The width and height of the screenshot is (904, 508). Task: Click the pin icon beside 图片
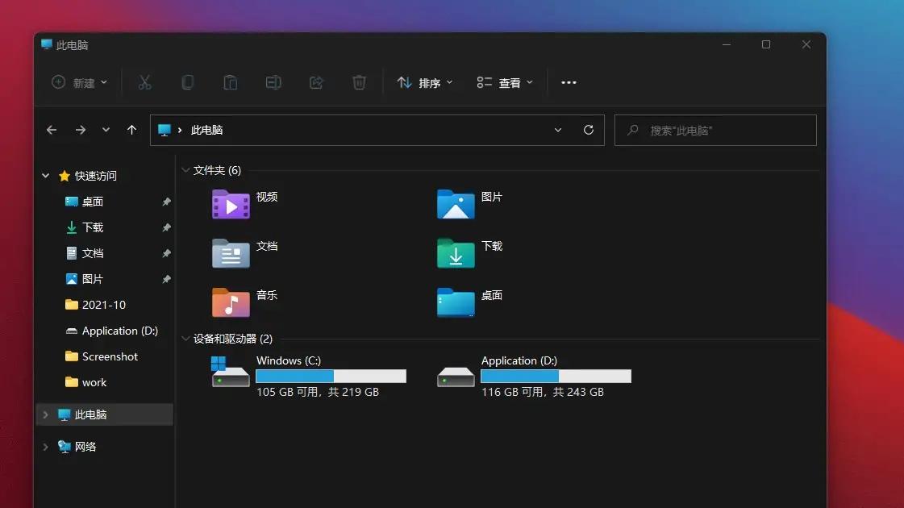(x=165, y=278)
